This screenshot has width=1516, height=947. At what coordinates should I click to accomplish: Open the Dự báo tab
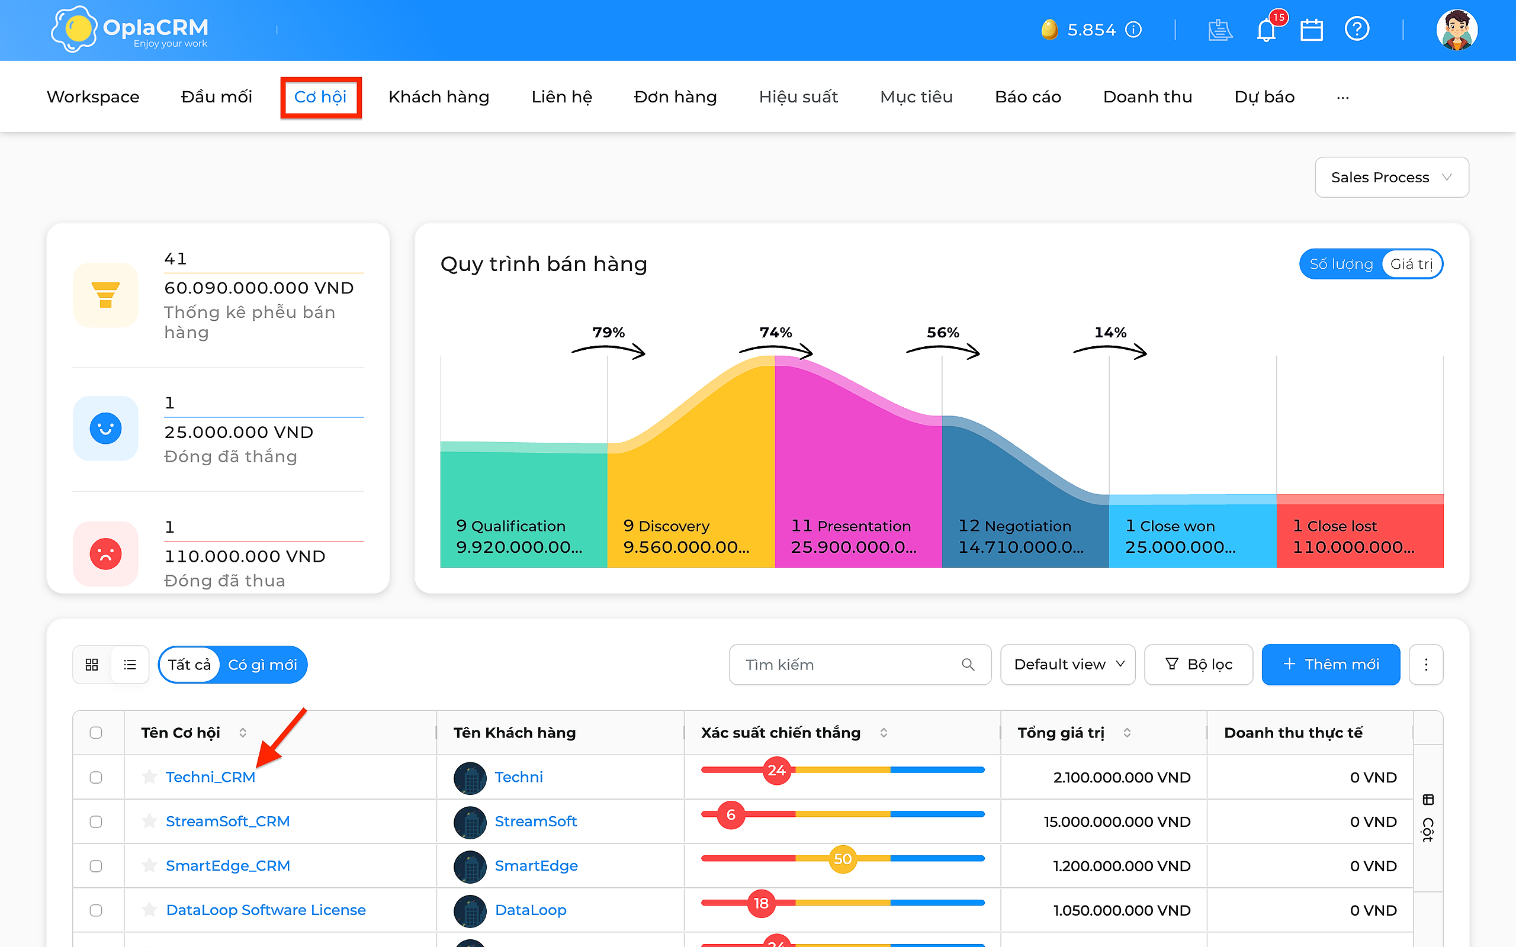1264,97
